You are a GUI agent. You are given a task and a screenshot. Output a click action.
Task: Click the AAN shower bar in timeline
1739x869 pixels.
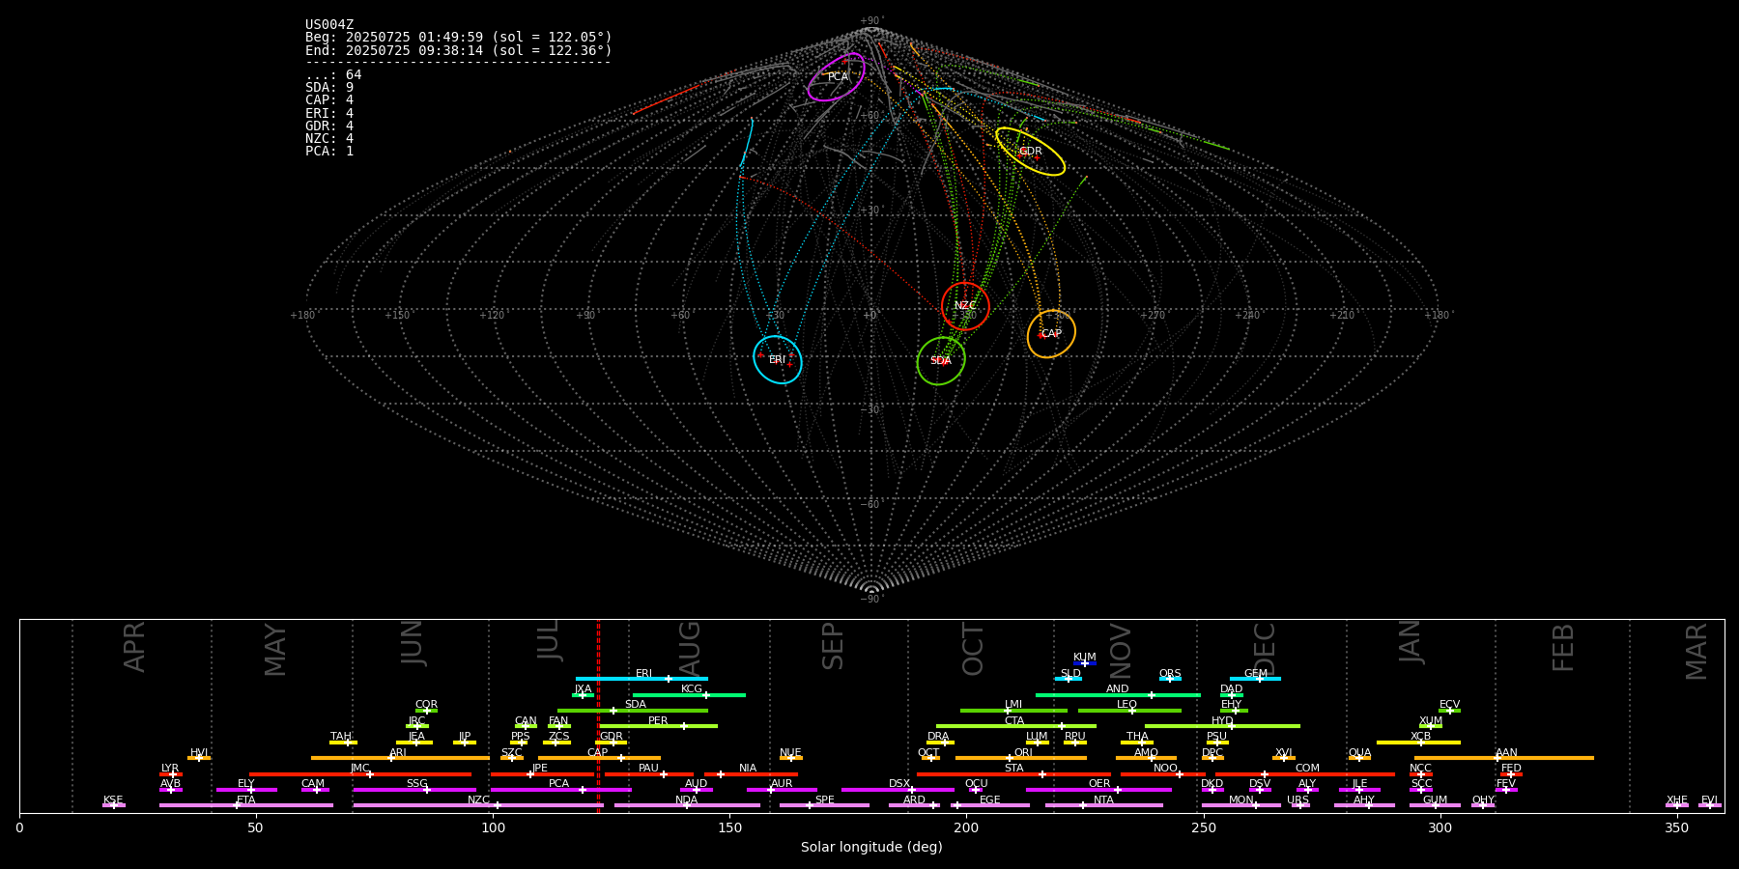(x=1504, y=758)
